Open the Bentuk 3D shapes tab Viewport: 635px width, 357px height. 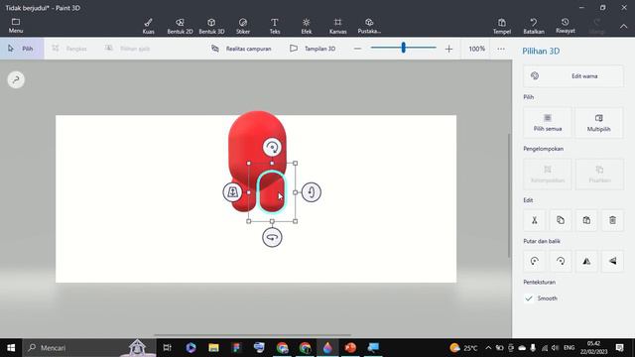(211, 26)
